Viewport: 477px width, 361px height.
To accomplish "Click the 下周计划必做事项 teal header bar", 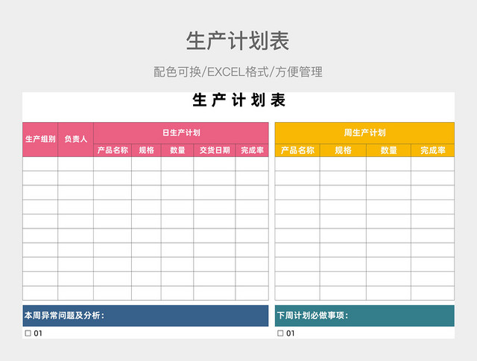I will pos(364,316).
